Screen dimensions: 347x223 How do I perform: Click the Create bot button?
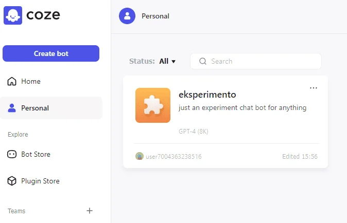click(51, 53)
